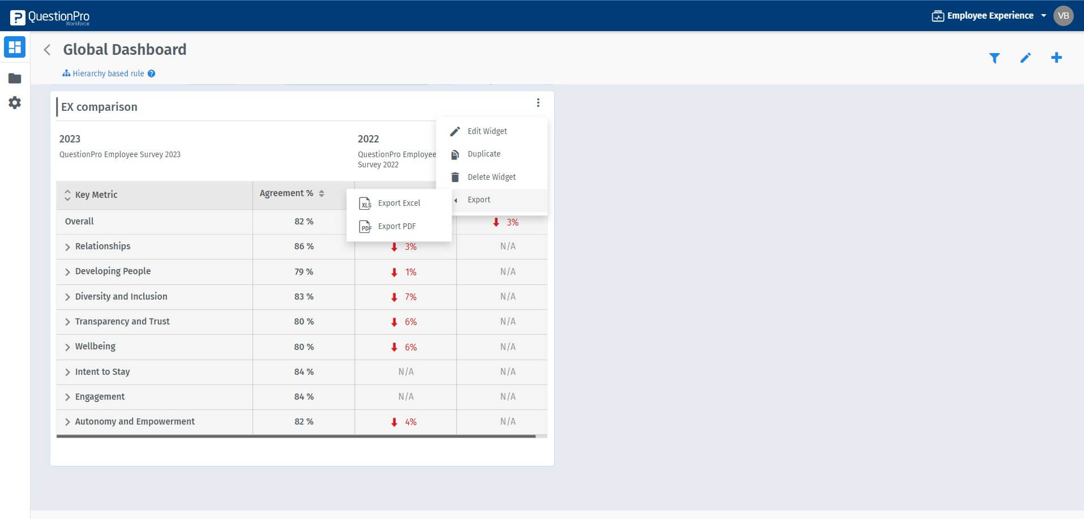The width and height of the screenshot is (1084, 519).
Task: Select the edit dashboard pencil icon
Action: pos(1025,58)
